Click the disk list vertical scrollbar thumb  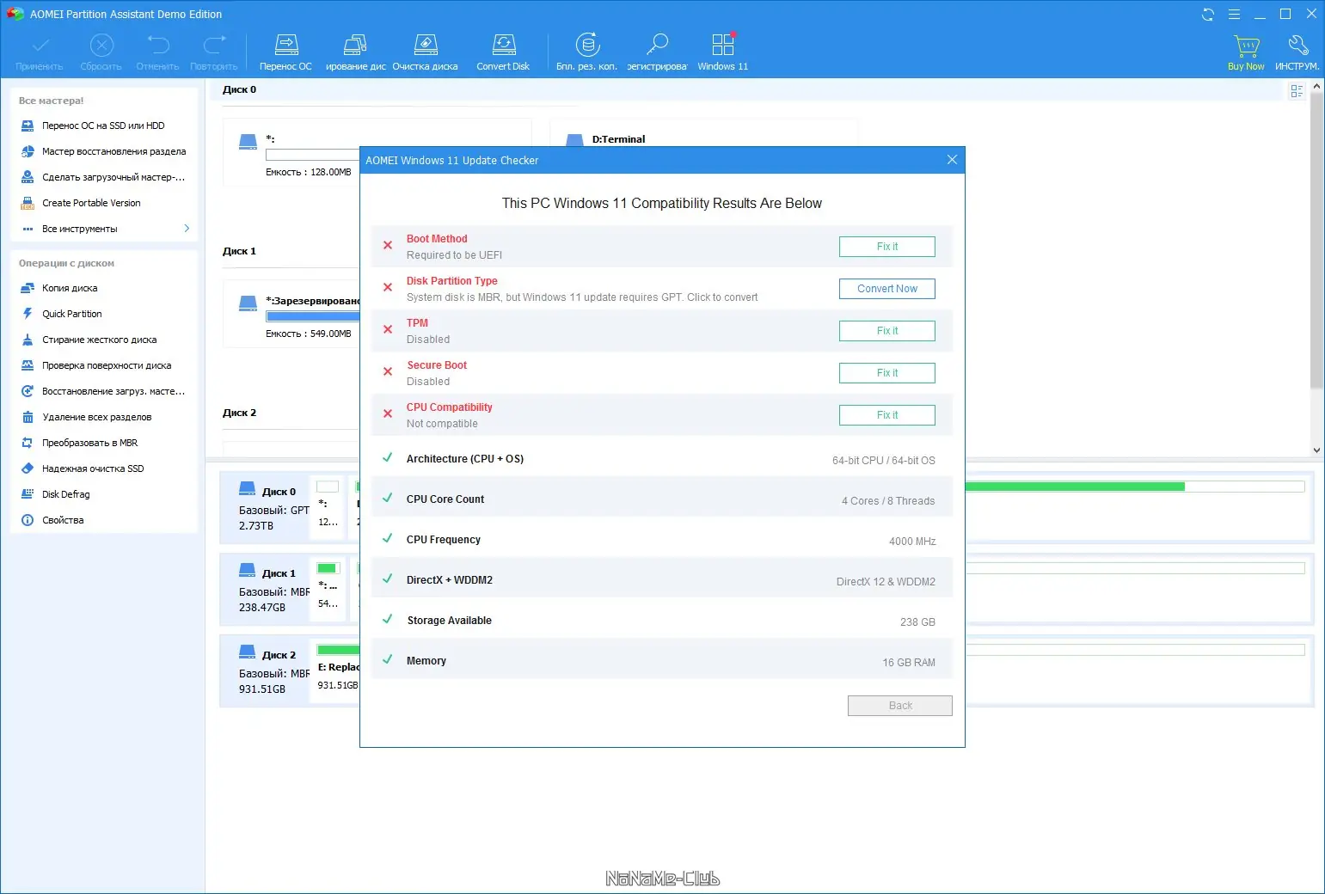coord(1316,240)
